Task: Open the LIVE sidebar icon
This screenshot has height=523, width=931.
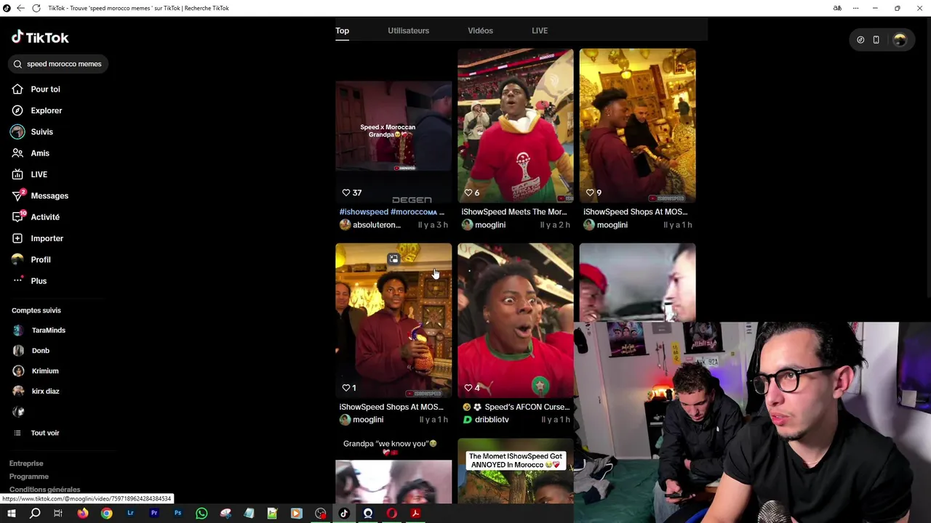Action: [17, 174]
